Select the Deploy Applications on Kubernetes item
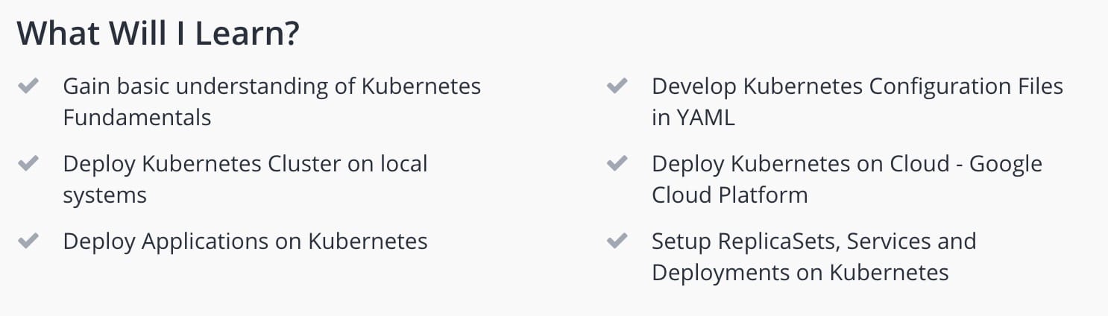This screenshot has width=1108, height=316. 245,241
